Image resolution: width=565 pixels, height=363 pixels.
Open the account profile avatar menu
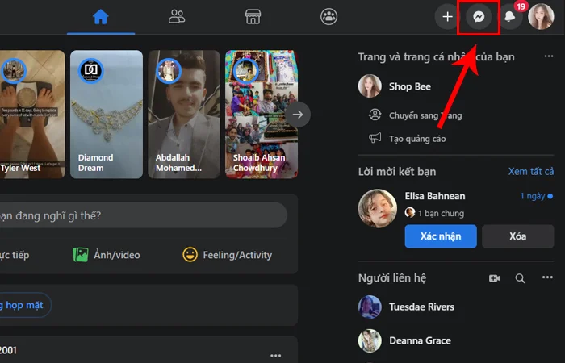tap(541, 17)
